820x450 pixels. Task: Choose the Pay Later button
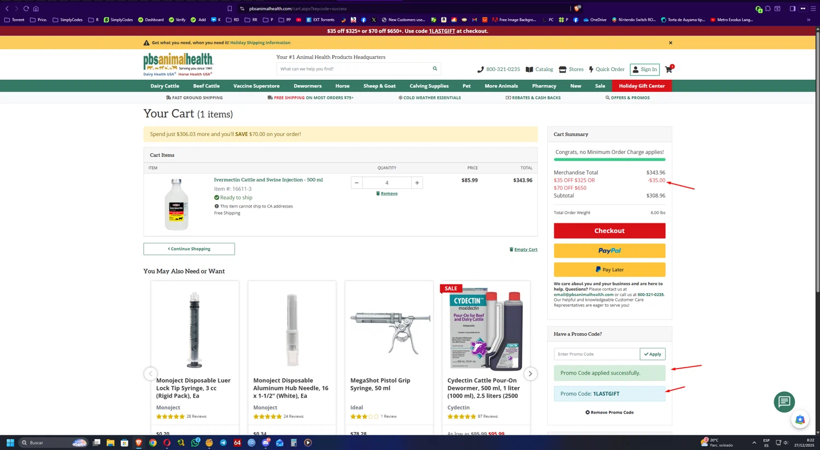[x=610, y=270]
